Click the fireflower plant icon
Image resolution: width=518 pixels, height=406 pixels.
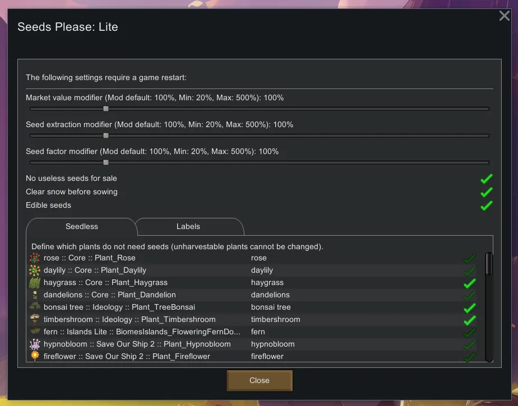[x=35, y=357]
